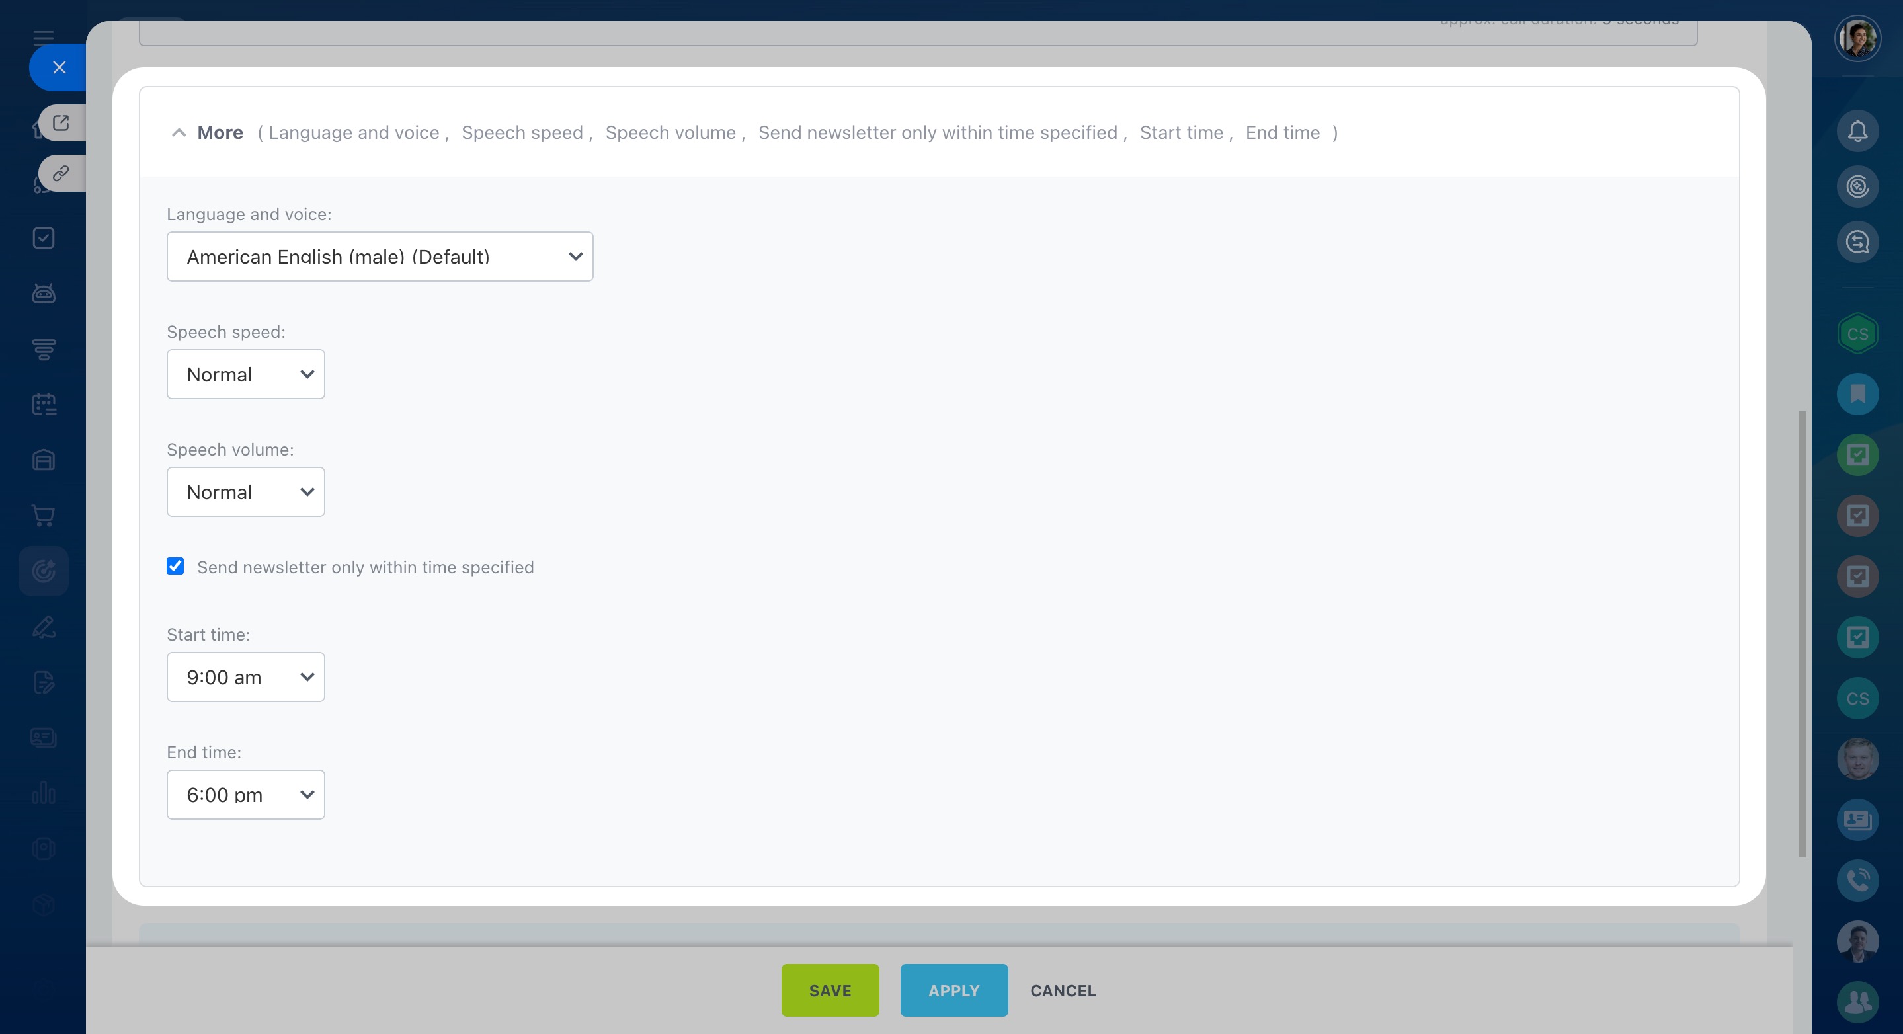Open the phone call icon in right panel
The height and width of the screenshot is (1034, 1903).
(x=1857, y=880)
